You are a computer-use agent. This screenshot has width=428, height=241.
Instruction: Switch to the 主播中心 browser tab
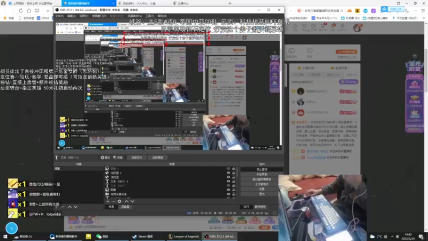[181, 3]
